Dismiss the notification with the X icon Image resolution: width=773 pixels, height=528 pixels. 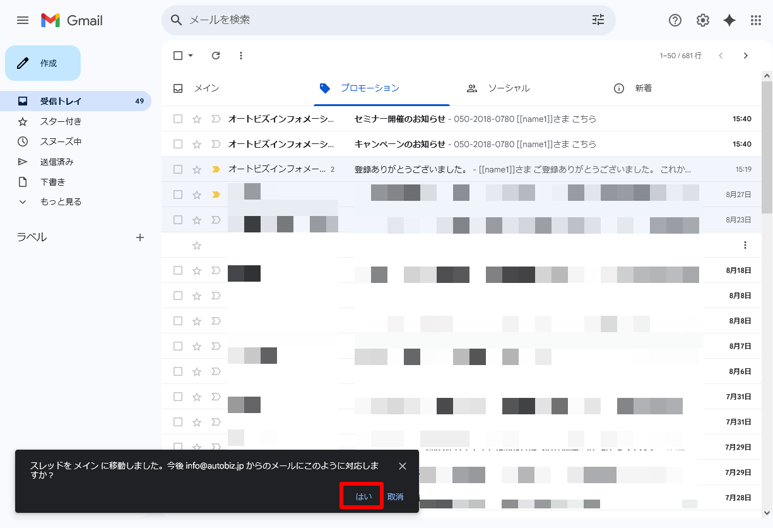[x=403, y=466]
